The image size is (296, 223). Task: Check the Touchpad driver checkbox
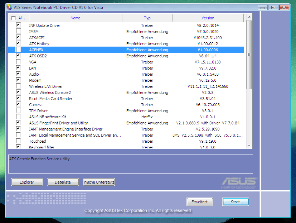(18, 141)
